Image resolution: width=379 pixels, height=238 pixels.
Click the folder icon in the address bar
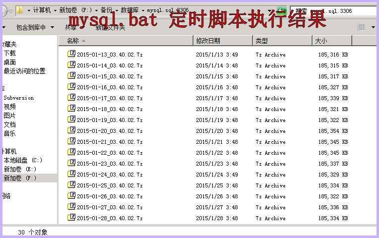click(19, 10)
